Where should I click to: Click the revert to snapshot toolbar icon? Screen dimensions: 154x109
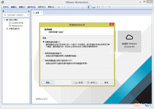[x=79, y=7]
